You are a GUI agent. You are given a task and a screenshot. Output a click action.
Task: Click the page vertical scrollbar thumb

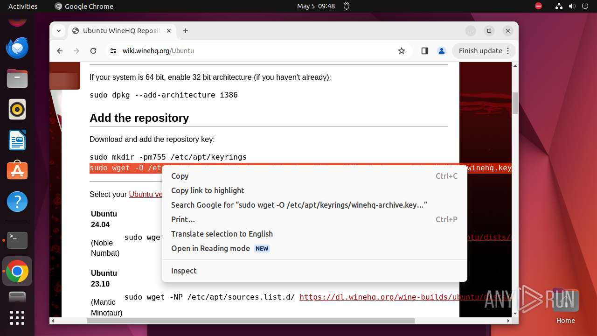coord(515,103)
